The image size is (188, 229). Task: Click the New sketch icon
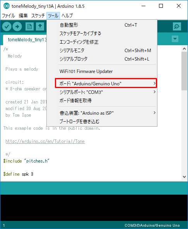click(x=29, y=26)
